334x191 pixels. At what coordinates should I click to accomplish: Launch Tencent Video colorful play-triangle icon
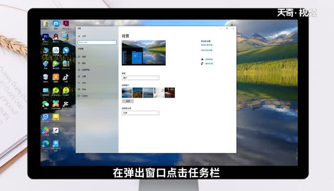[x=56, y=64]
